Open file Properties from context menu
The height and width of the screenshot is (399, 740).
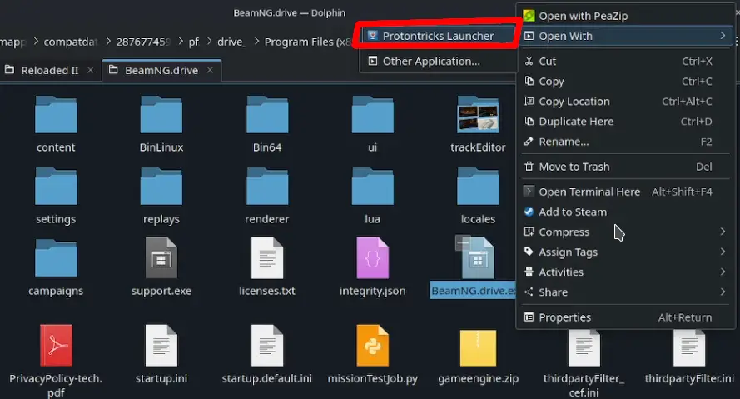628,317
